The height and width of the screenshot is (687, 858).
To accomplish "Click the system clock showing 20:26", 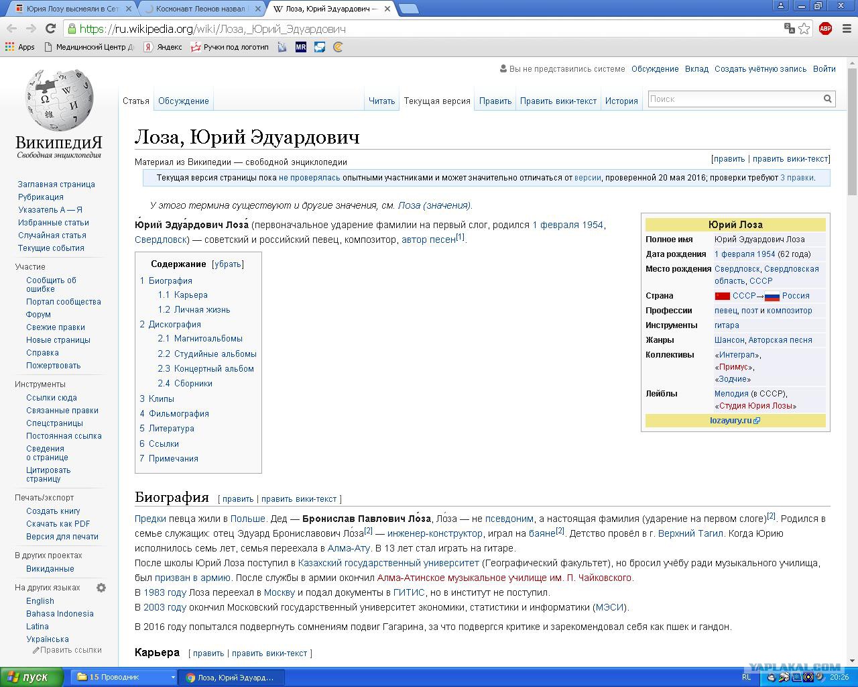I will (x=840, y=677).
